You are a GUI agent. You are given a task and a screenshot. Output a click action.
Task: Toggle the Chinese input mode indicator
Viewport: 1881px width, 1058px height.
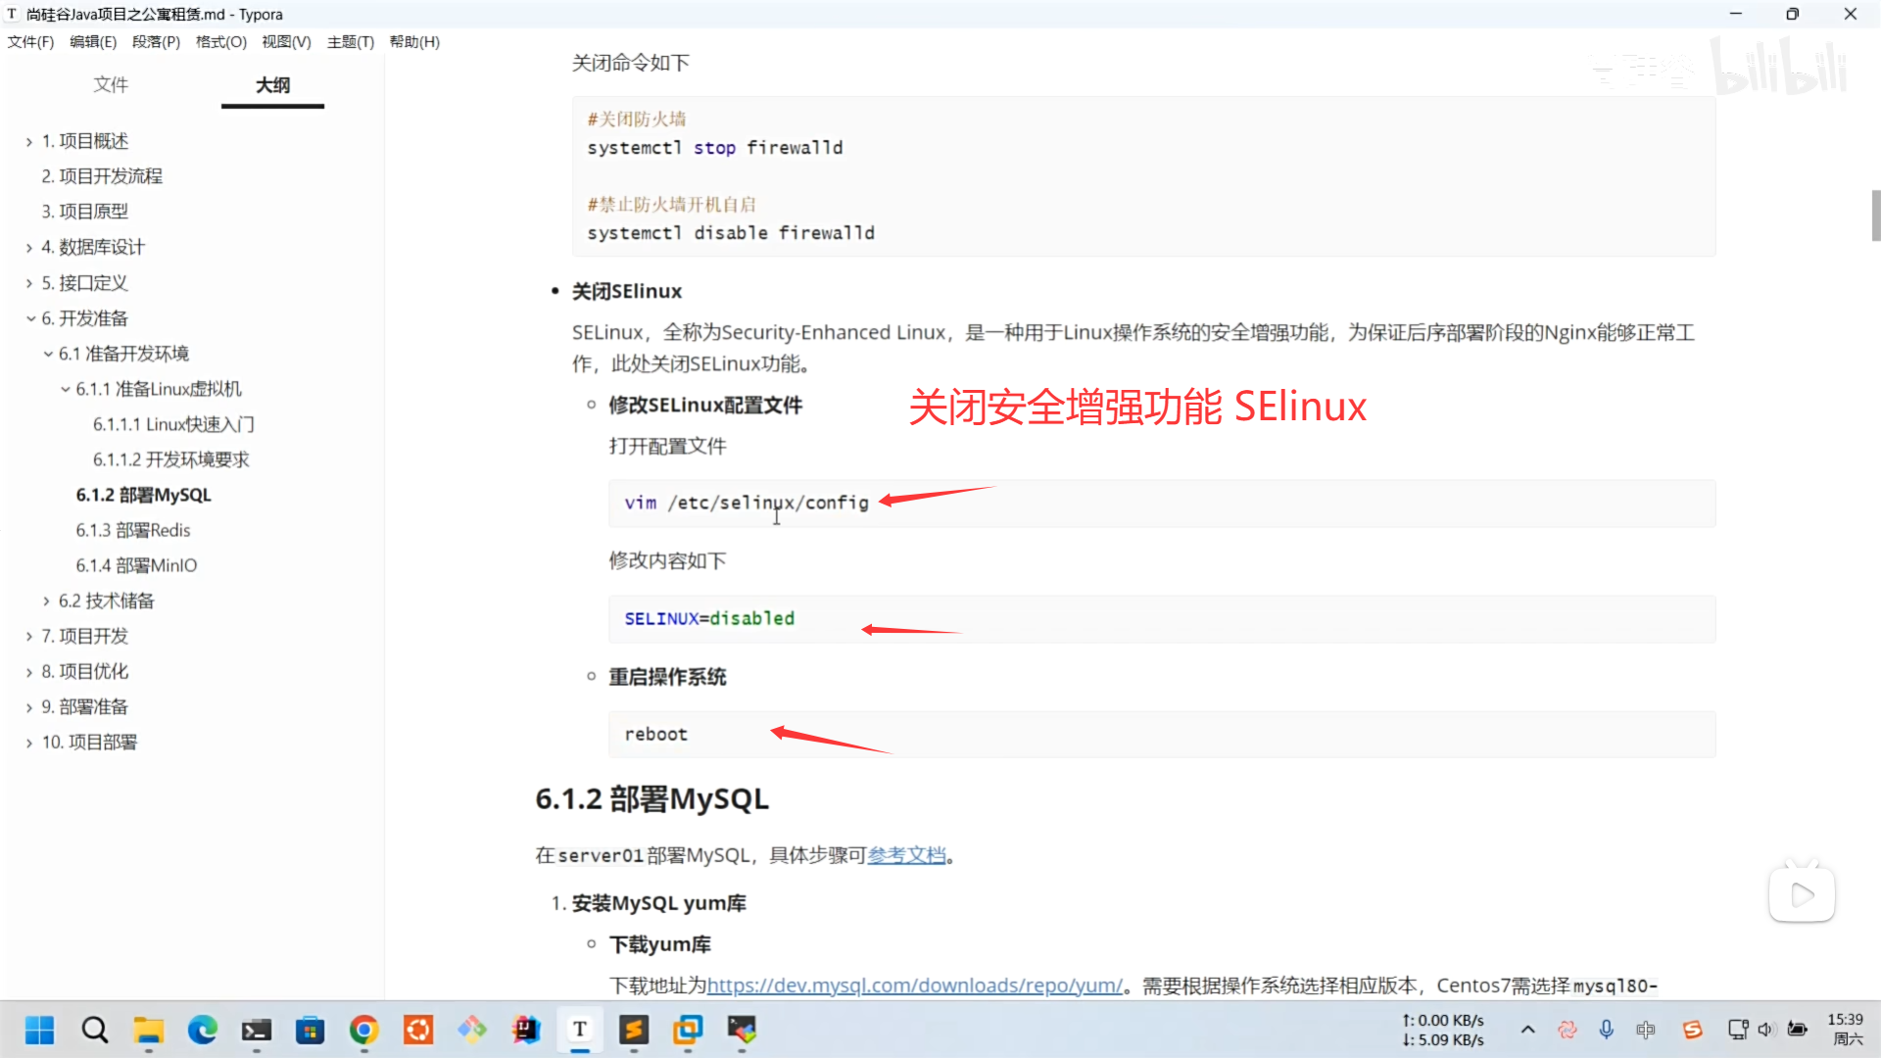(1646, 1030)
